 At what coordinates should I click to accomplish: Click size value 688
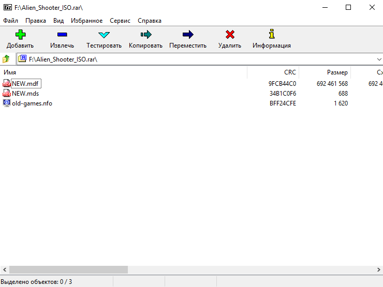(x=343, y=94)
